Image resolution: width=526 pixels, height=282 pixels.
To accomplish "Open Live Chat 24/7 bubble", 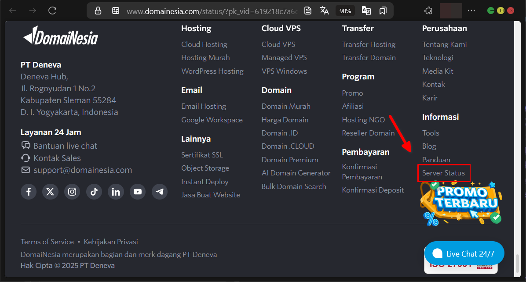I will [x=464, y=253].
